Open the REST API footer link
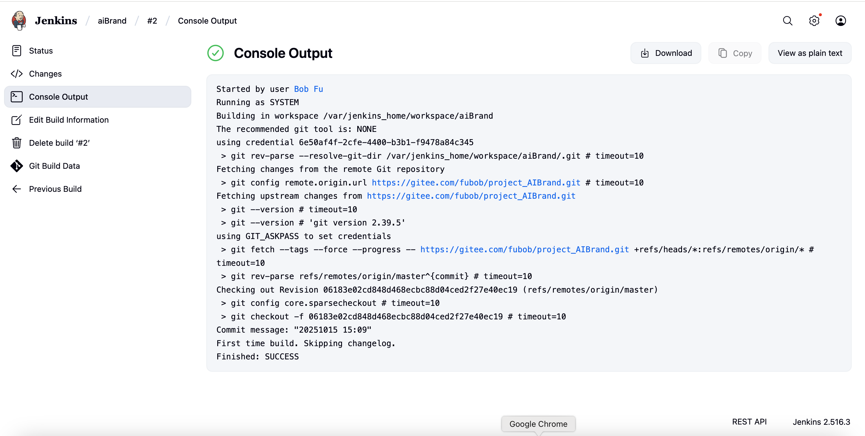The image size is (865, 436). tap(749, 422)
